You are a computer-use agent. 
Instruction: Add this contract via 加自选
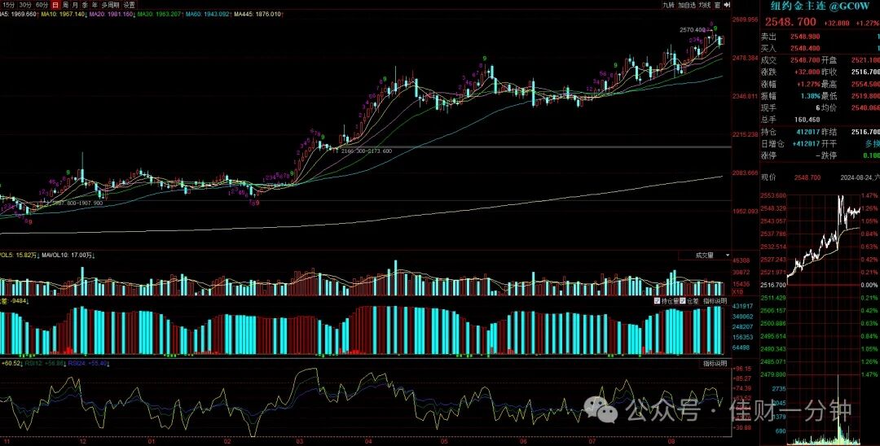(687, 5)
